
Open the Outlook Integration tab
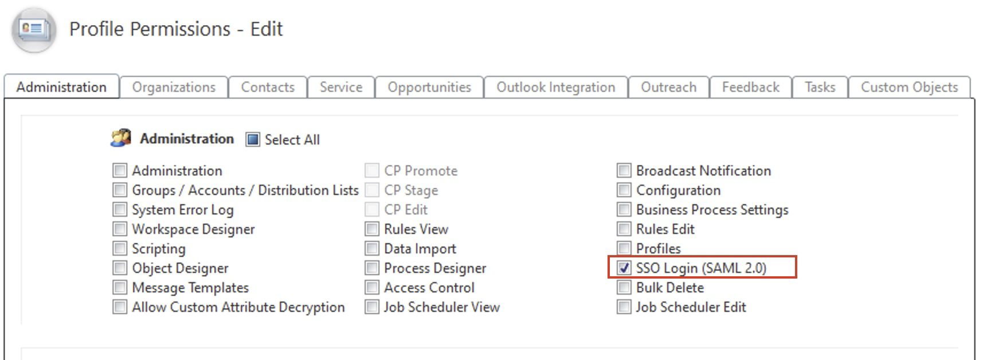click(555, 87)
